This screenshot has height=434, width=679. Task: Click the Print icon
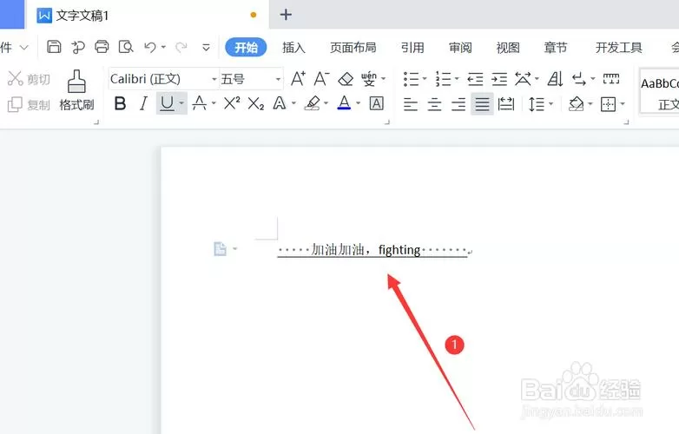click(x=102, y=47)
